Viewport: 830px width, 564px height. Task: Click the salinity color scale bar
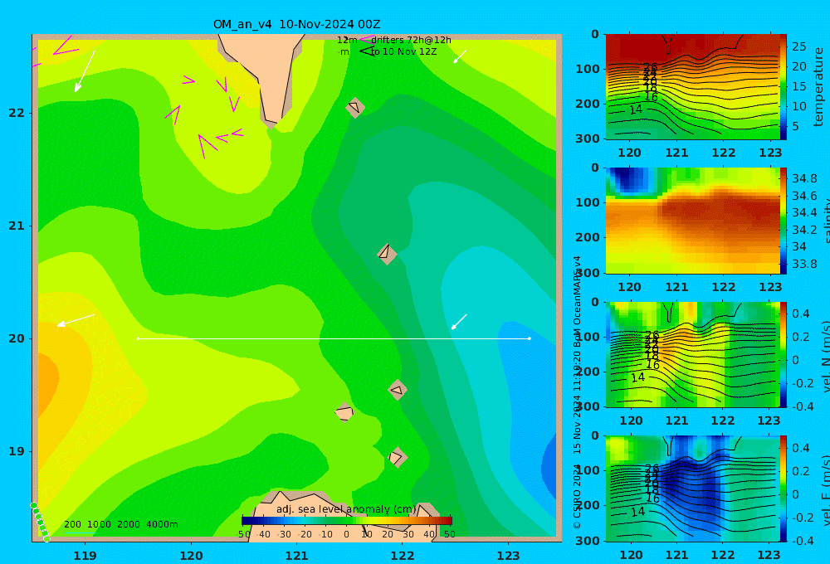click(784, 221)
